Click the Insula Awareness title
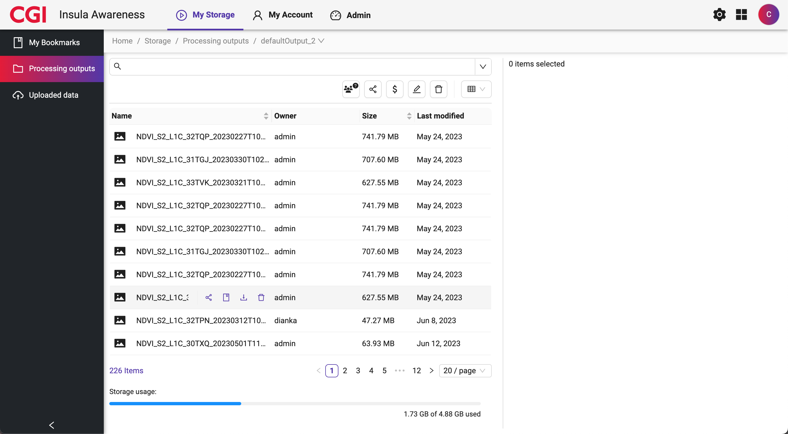The image size is (788, 434). tap(102, 15)
